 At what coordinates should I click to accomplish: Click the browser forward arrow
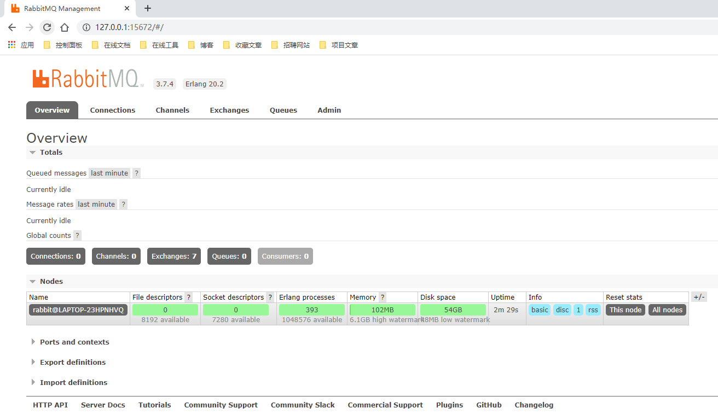click(x=30, y=27)
